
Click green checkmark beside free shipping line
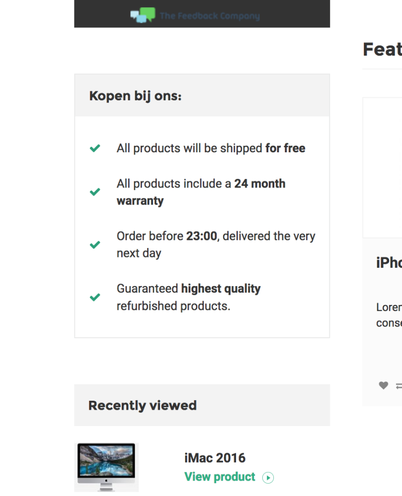click(x=95, y=148)
